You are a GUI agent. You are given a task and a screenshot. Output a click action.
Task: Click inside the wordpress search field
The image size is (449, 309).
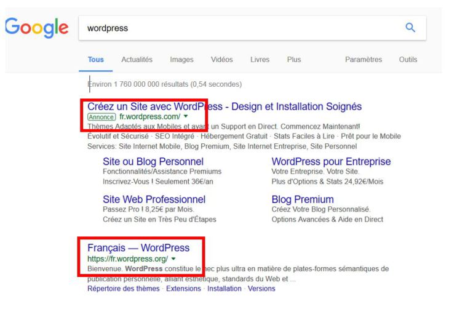coord(240,28)
